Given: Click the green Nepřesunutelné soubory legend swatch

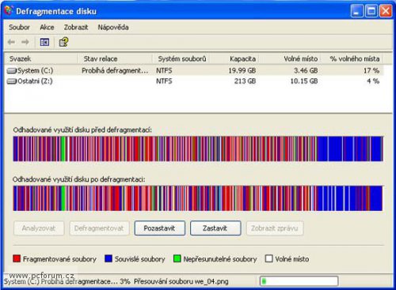Looking at the screenshot, I should tap(177, 258).
